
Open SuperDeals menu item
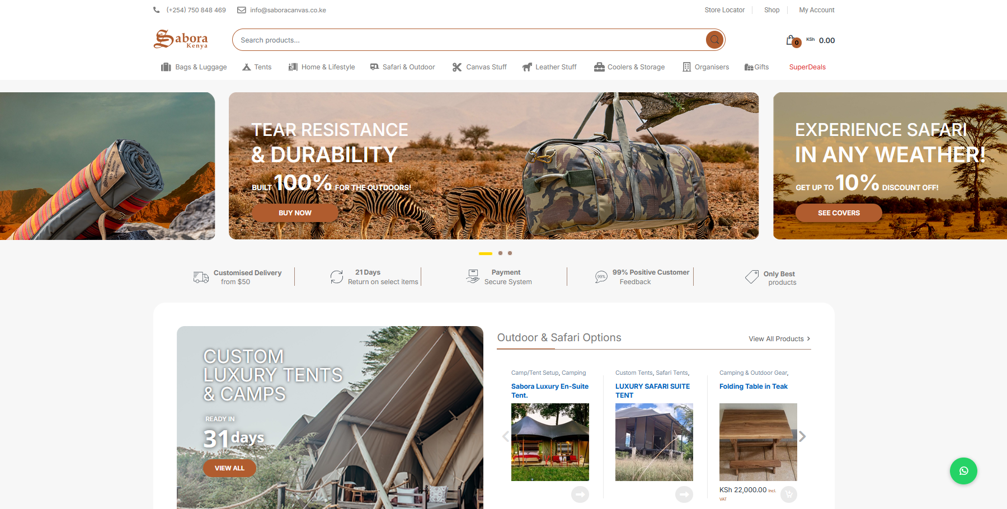tap(807, 67)
